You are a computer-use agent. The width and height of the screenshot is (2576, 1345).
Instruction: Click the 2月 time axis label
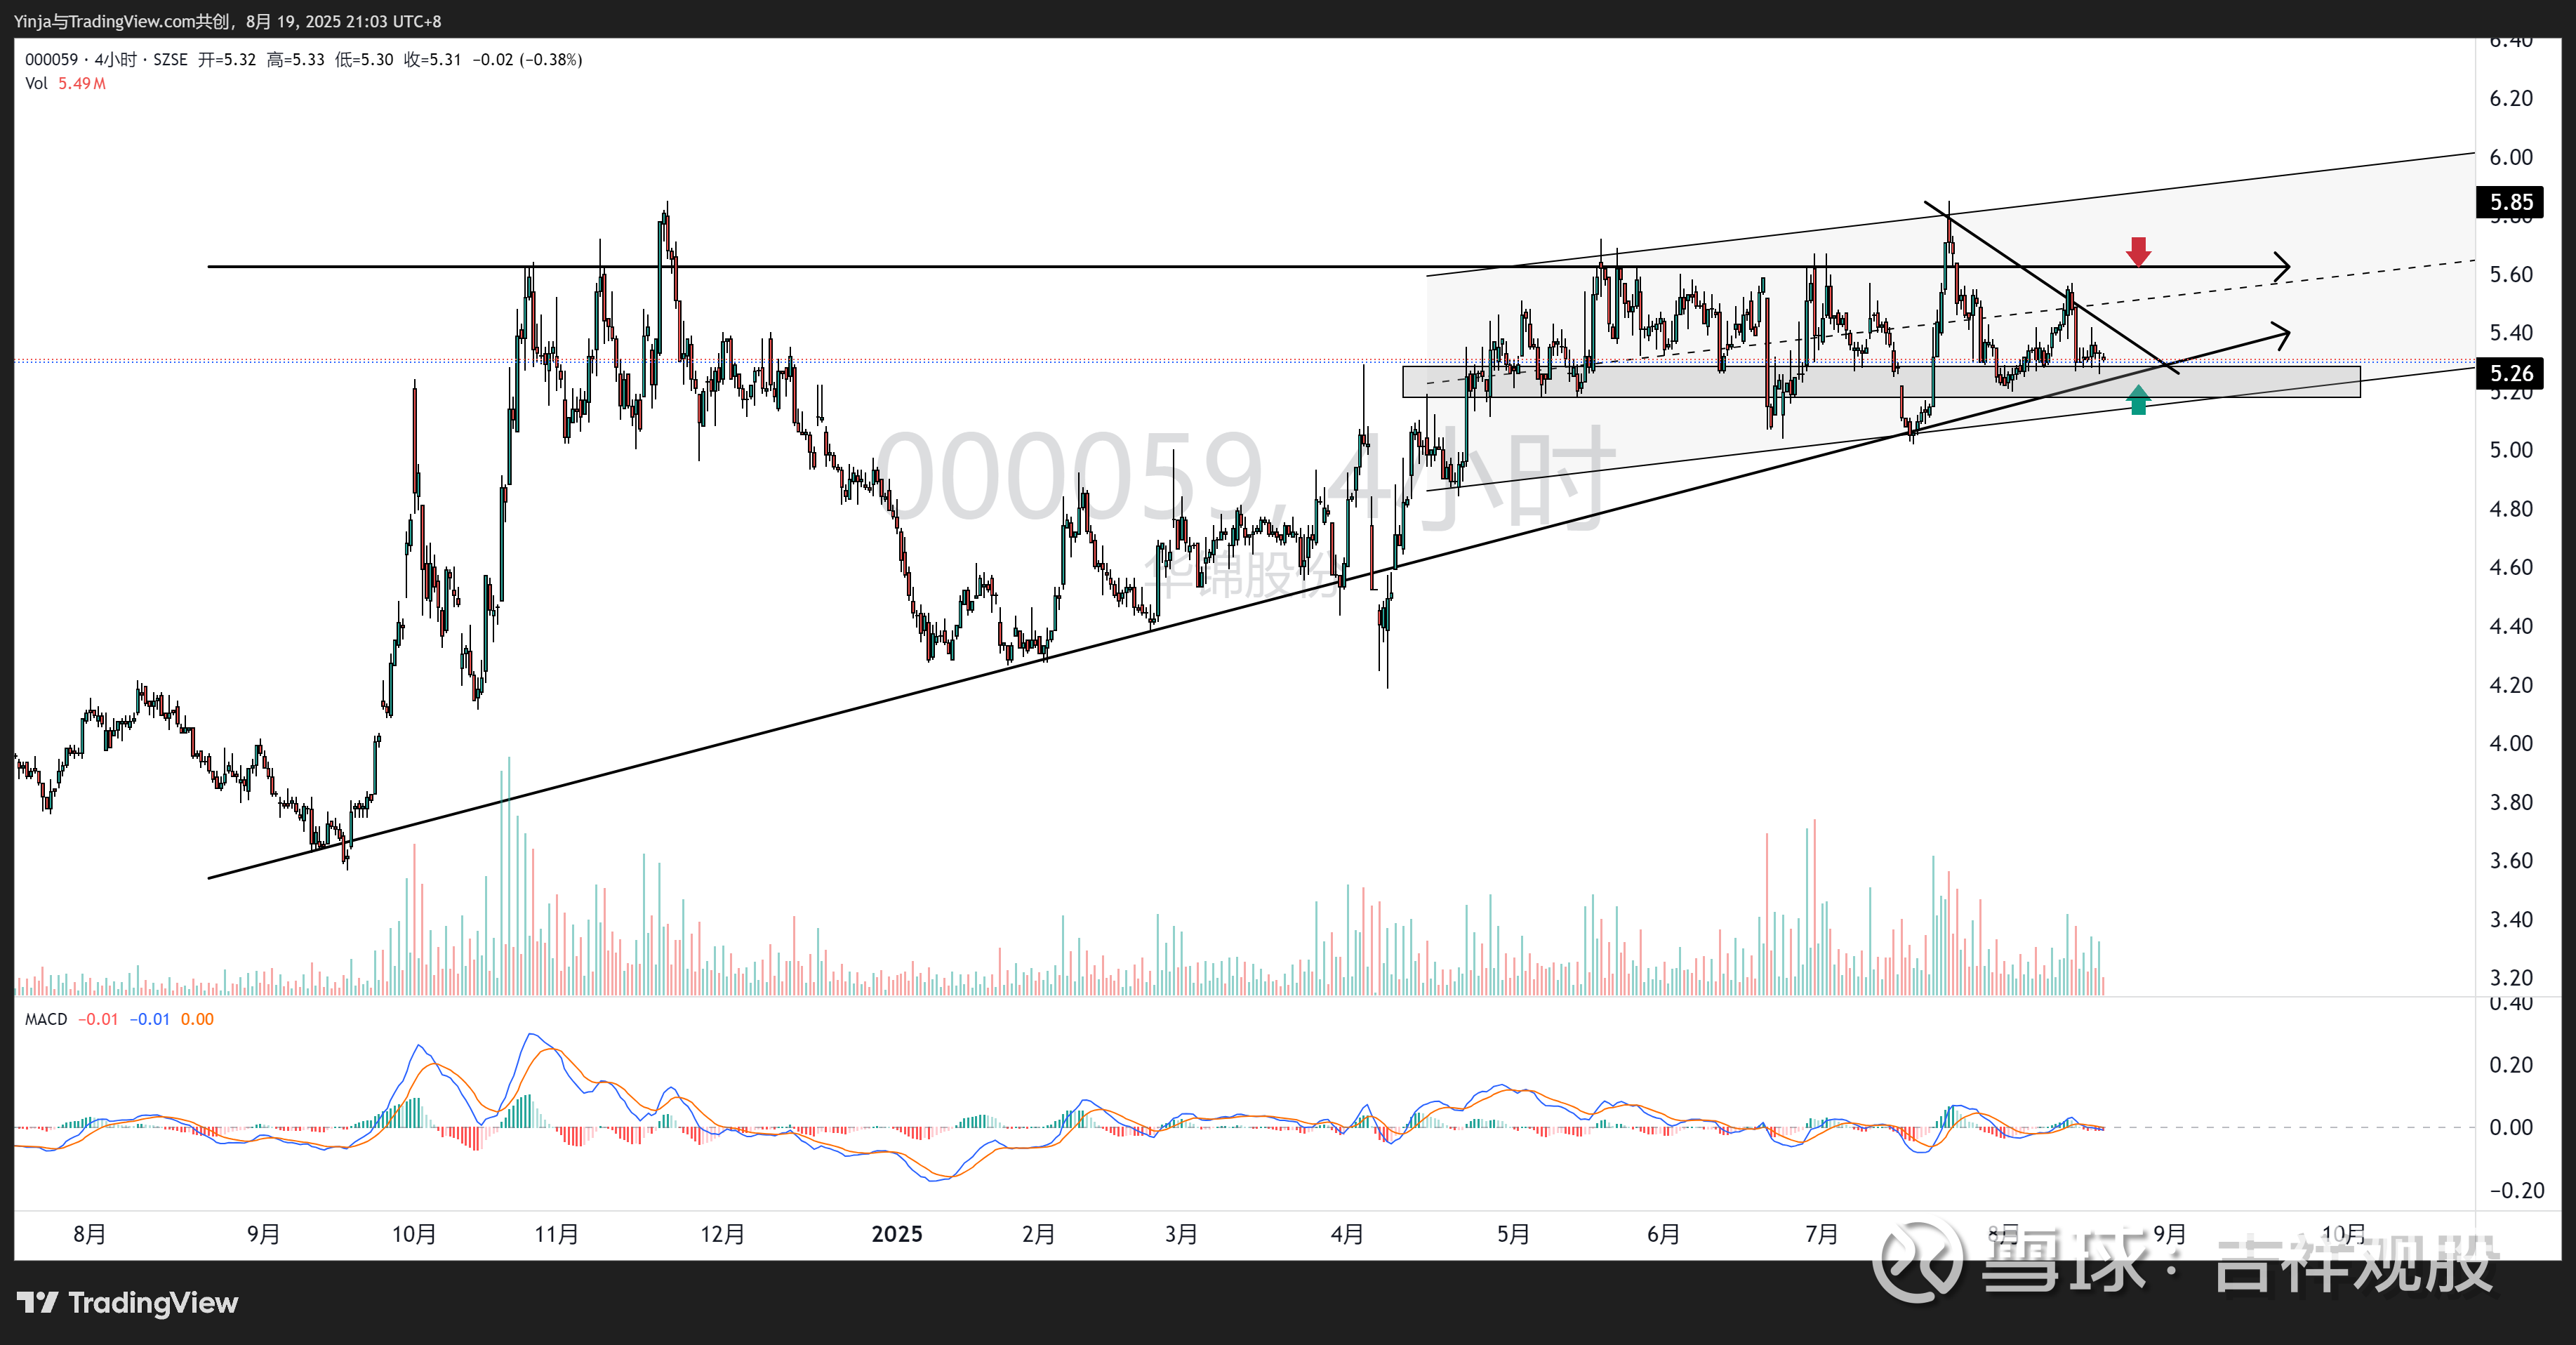point(1038,1234)
